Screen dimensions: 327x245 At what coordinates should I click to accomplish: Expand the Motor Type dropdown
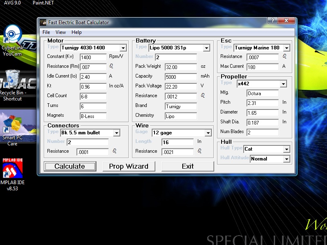click(123, 48)
